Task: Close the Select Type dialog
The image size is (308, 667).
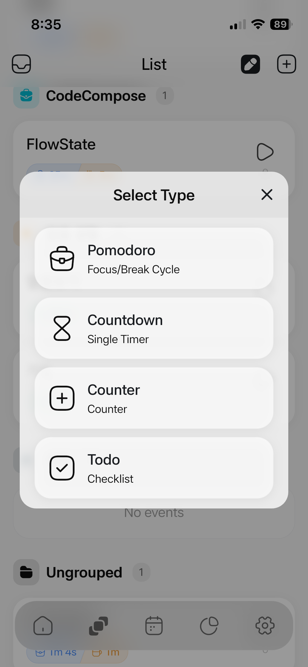Action: (x=267, y=195)
